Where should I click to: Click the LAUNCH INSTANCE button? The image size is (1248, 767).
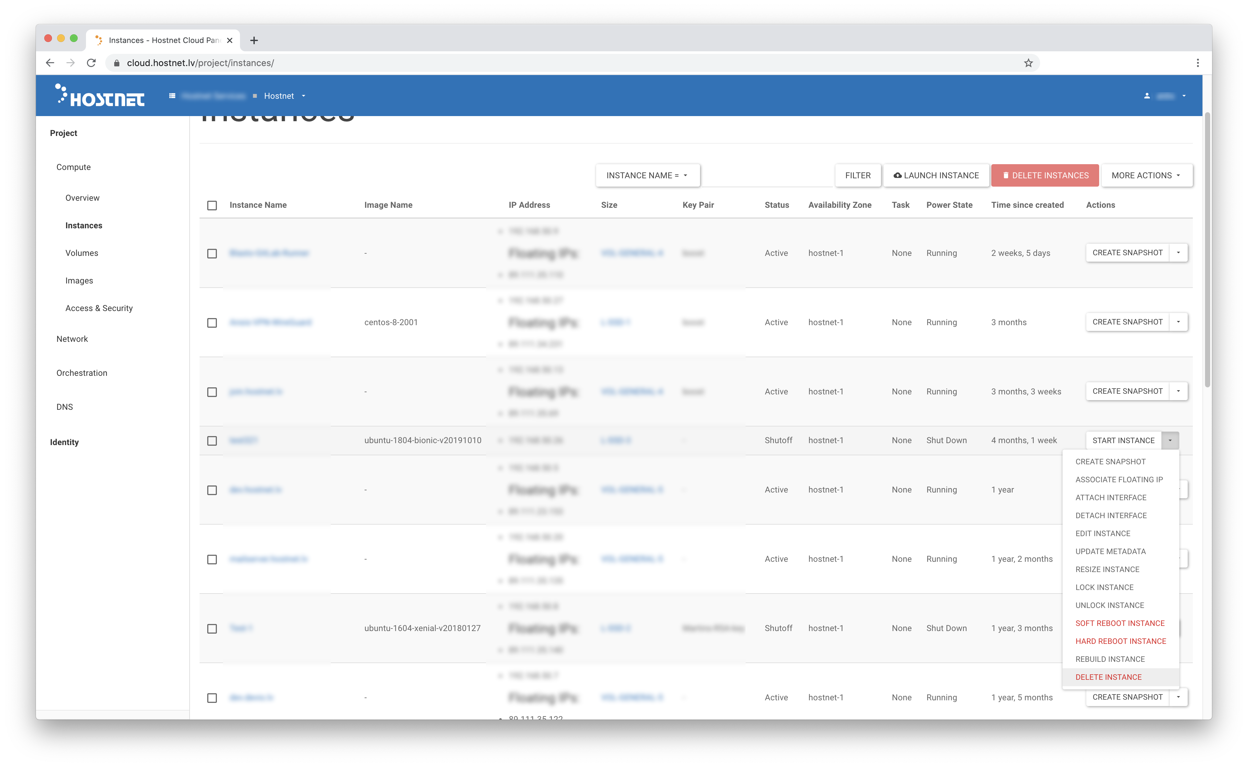click(x=936, y=175)
